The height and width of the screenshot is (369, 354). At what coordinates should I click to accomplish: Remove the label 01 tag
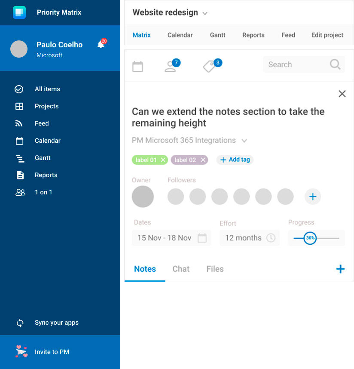coord(163,160)
